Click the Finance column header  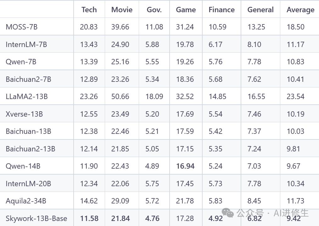click(x=221, y=9)
